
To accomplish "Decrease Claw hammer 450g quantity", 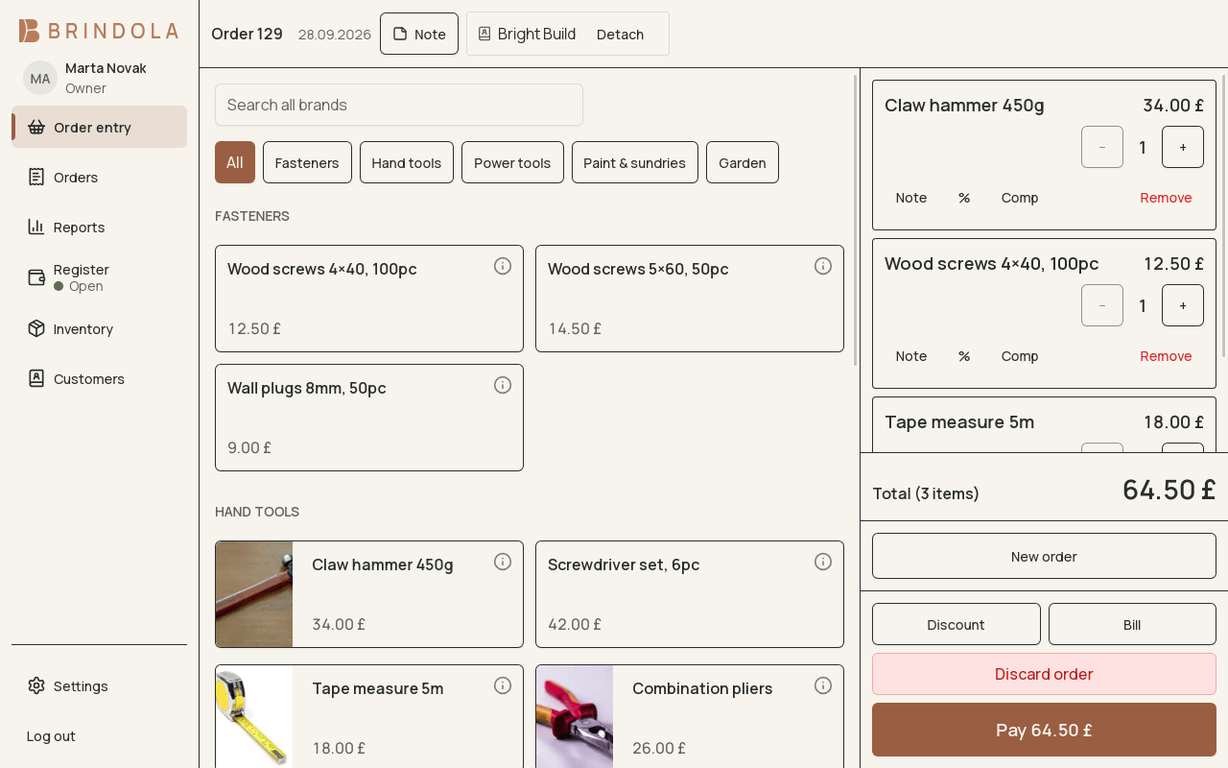I will click(1102, 147).
